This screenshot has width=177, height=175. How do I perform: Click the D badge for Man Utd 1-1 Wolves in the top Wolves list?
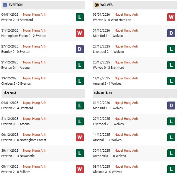(171, 33)
